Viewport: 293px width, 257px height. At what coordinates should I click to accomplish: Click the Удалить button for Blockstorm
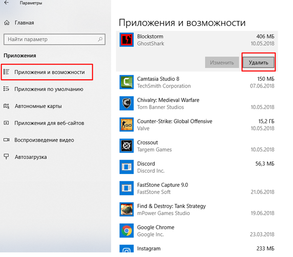click(259, 62)
